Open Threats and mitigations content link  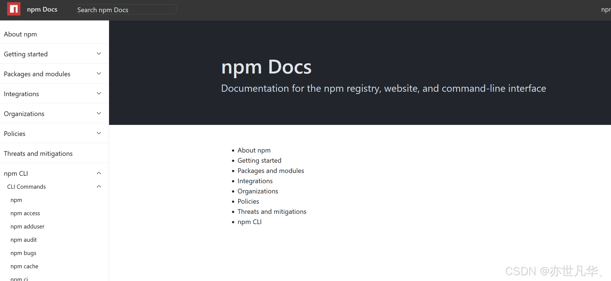pyautogui.click(x=272, y=212)
